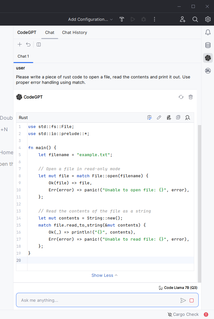Delete the CodeGPT response with trash icon
Viewport: 214px width, 319px height.
click(x=191, y=97)
